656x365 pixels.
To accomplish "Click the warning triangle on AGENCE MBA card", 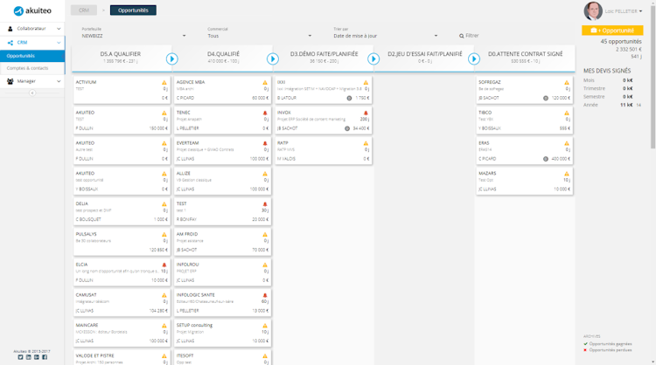I will pyautogui.click(x=265, y=83).
